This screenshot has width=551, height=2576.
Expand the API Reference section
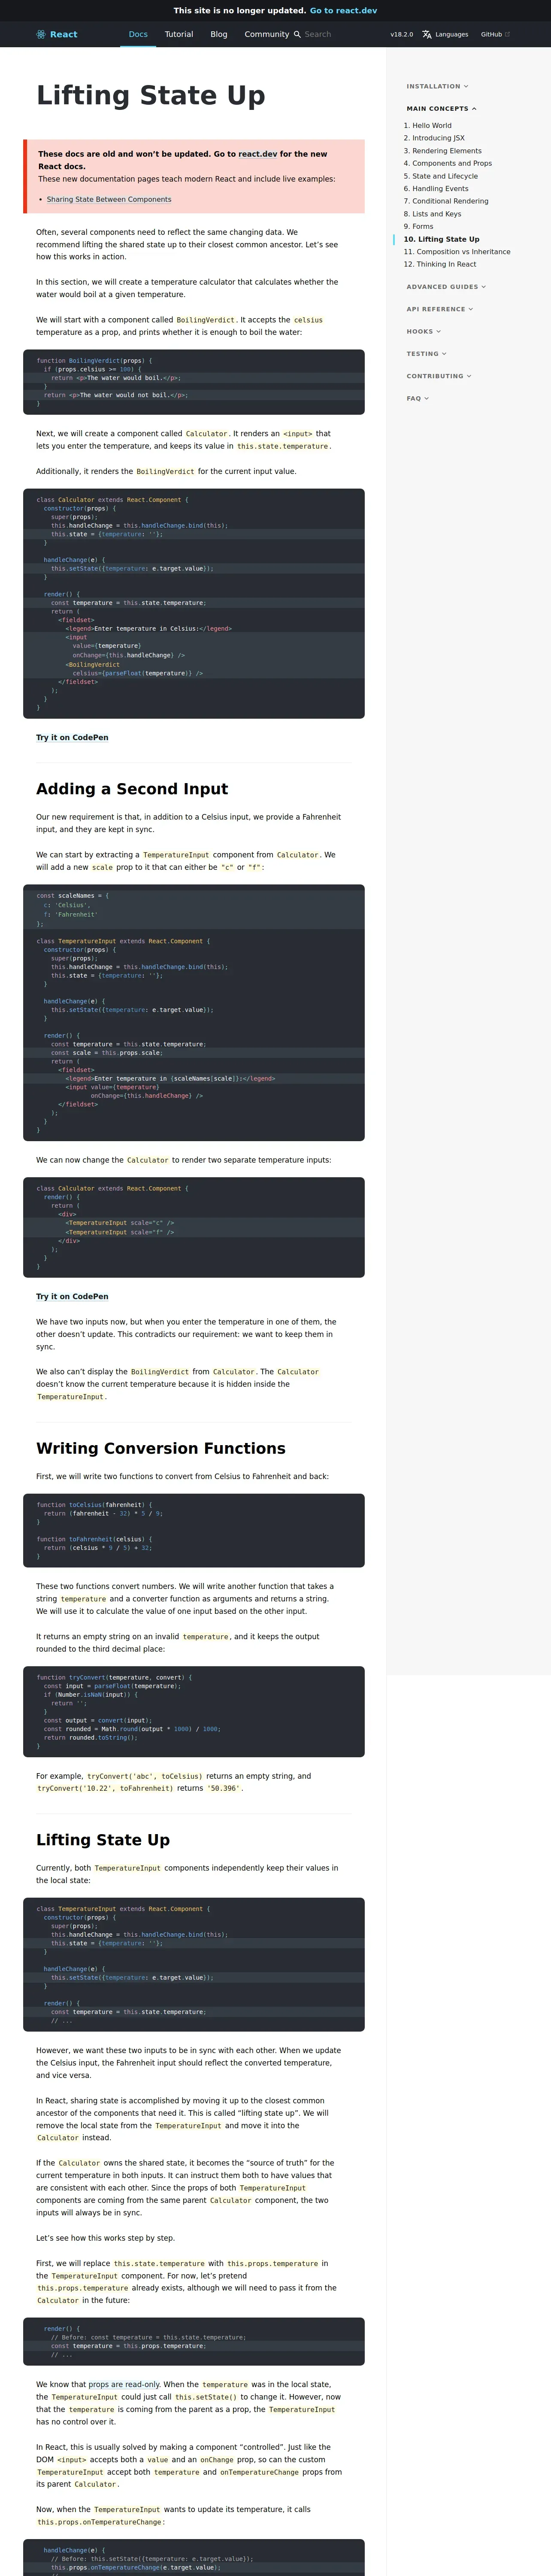point(440,309)
